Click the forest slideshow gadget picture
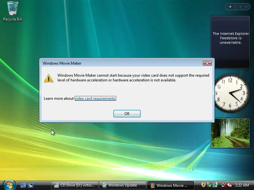The image size is (254, 190). pyautogui.click(x=230, y=133)
